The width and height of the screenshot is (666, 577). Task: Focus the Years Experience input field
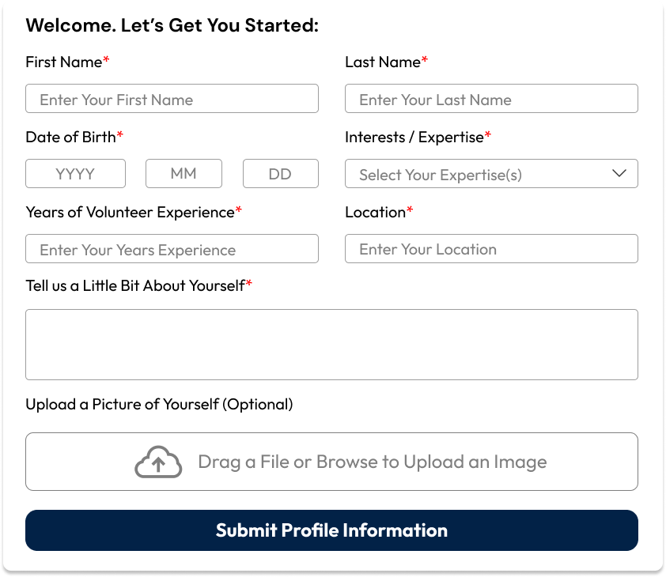[x=172, y=249]
